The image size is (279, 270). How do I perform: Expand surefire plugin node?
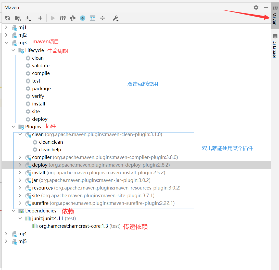tap(20, 203)
